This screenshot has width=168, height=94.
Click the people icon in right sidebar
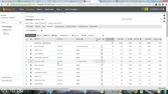point(164,21)
